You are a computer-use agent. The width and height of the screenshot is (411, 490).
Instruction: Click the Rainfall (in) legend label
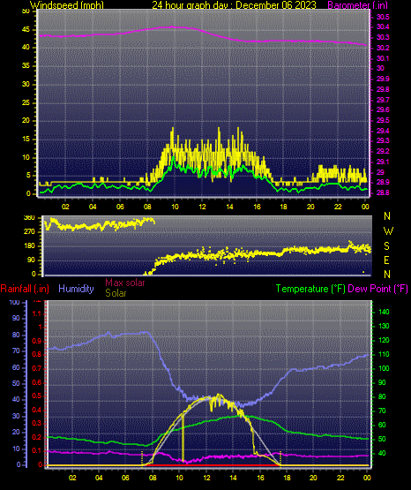[25, 289]
